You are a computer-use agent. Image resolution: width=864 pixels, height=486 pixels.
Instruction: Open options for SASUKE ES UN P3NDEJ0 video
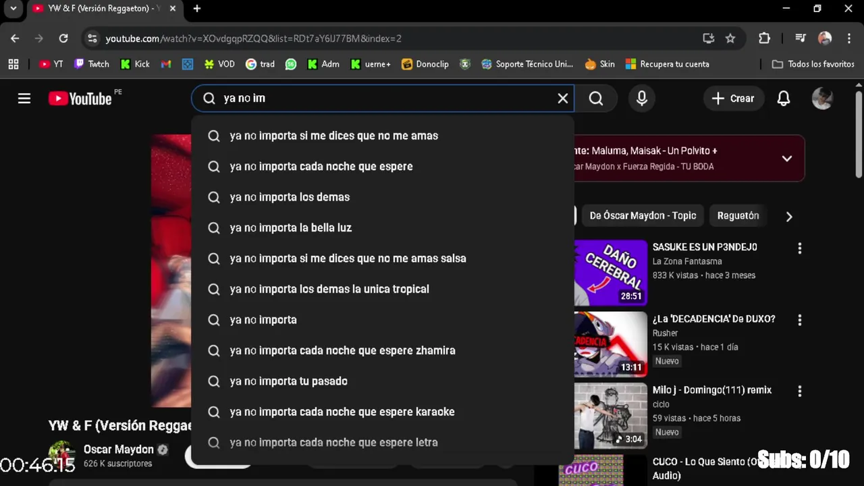click(x=800, y=248)
